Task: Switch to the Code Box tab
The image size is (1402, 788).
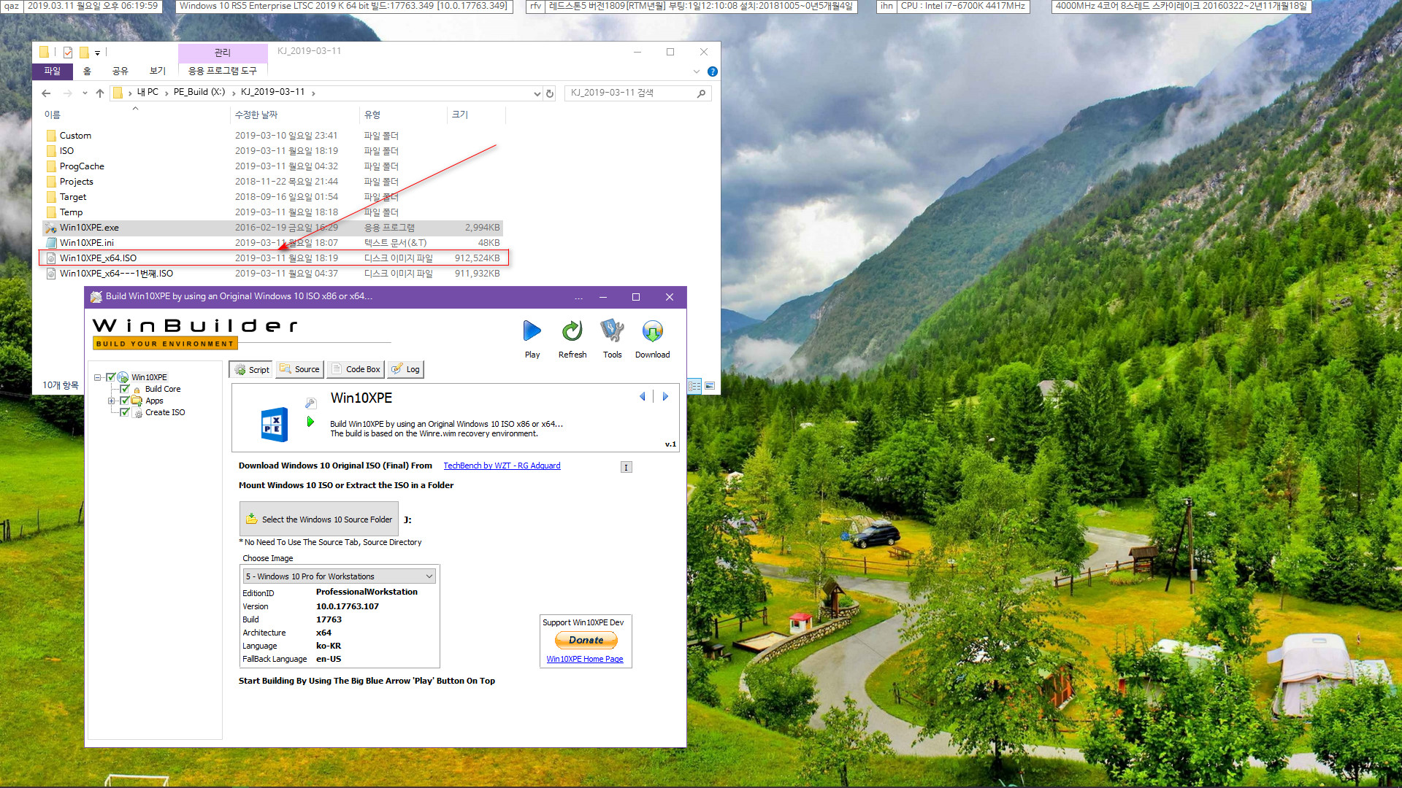Action: (x=356, y=370)
